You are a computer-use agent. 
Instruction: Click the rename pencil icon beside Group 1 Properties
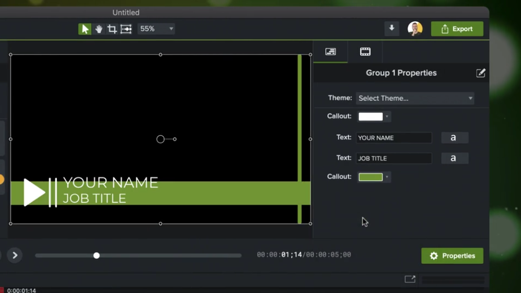point(480,73)
